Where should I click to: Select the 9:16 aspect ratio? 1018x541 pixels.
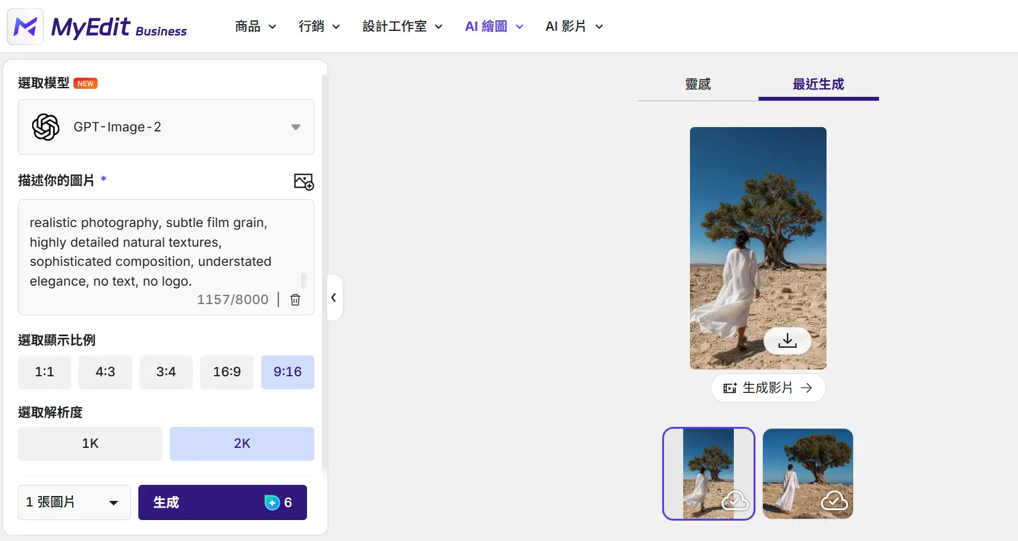pyautogui.click(x=288, y=372)
